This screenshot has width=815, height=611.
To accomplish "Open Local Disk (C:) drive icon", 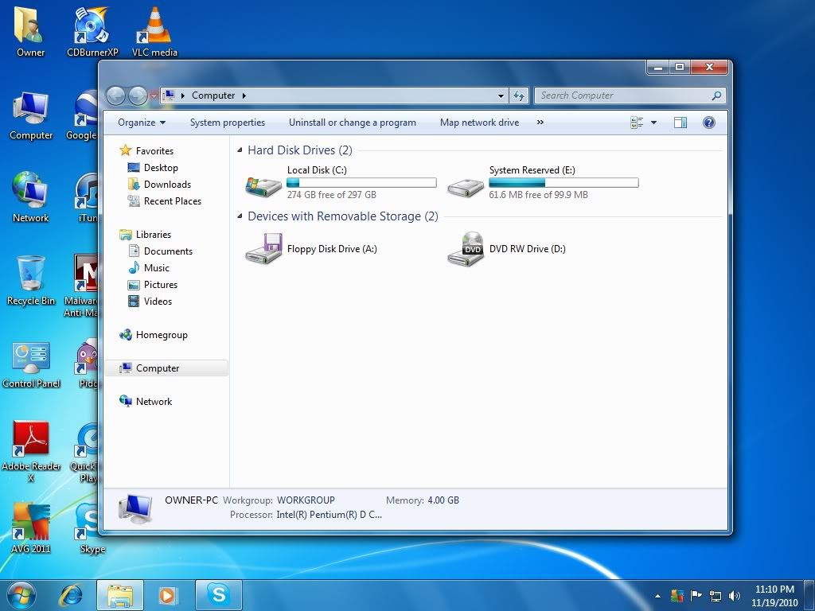I will pyautogui.click(x=263, y=185).
